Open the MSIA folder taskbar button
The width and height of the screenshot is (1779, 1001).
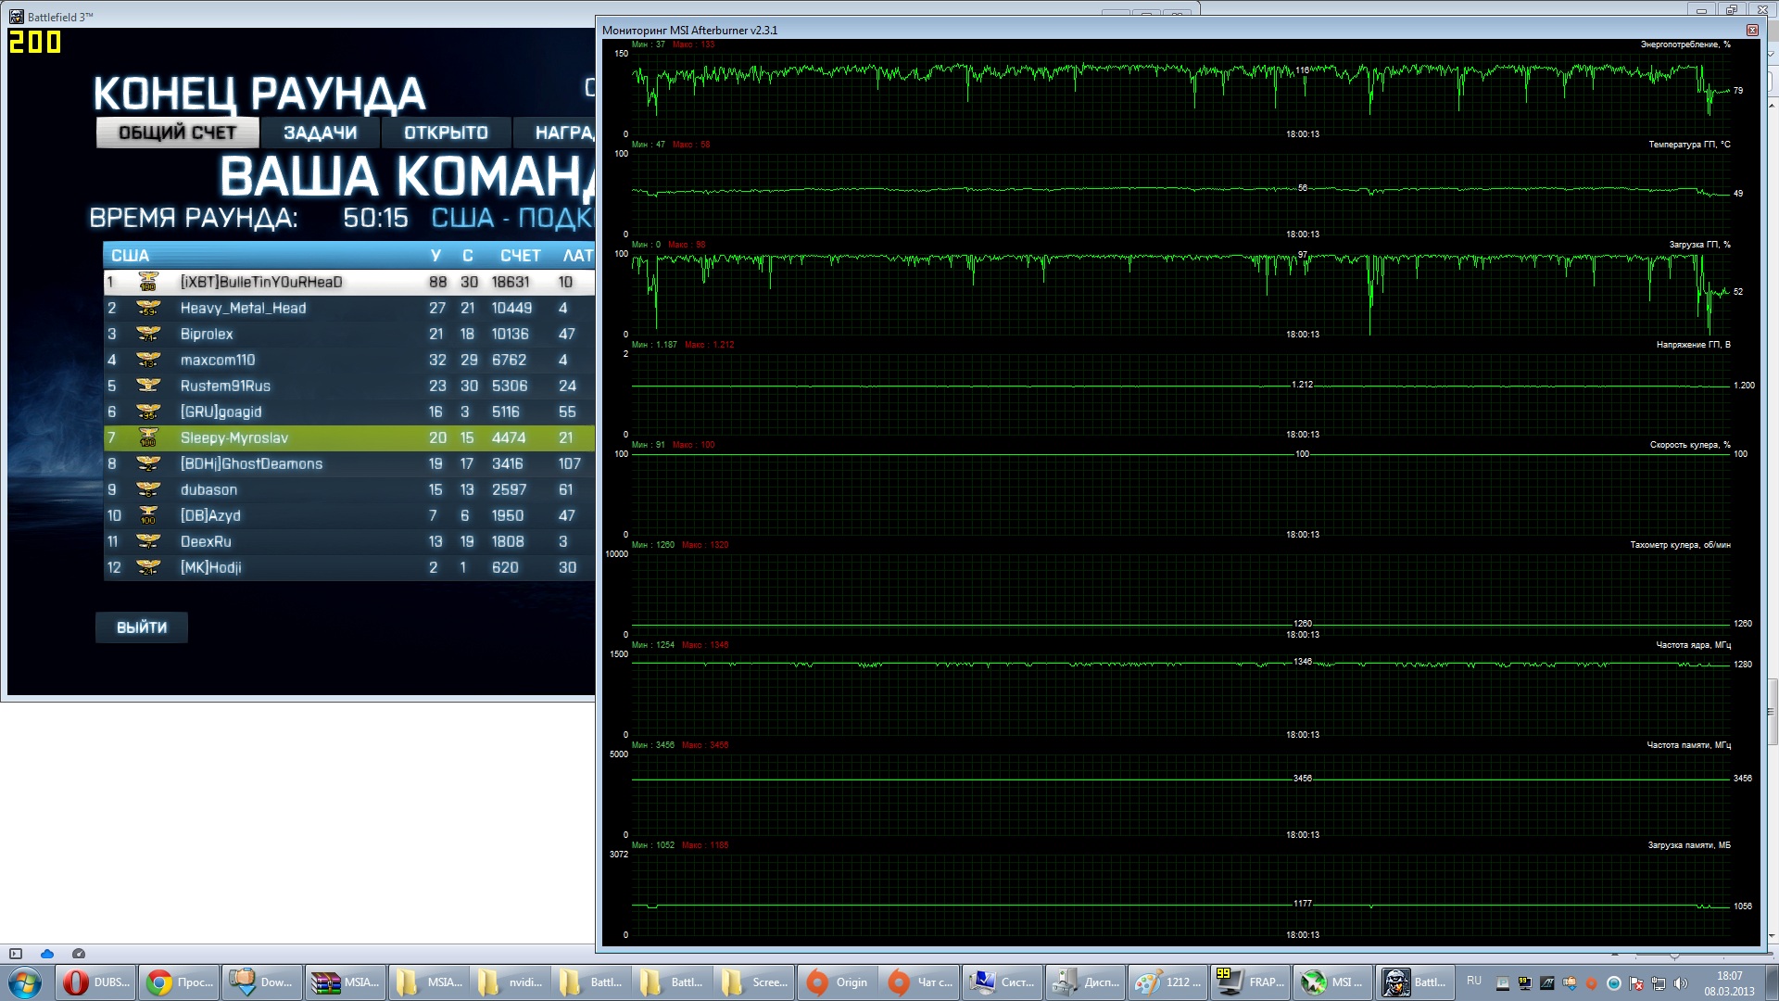pos(430,982)
